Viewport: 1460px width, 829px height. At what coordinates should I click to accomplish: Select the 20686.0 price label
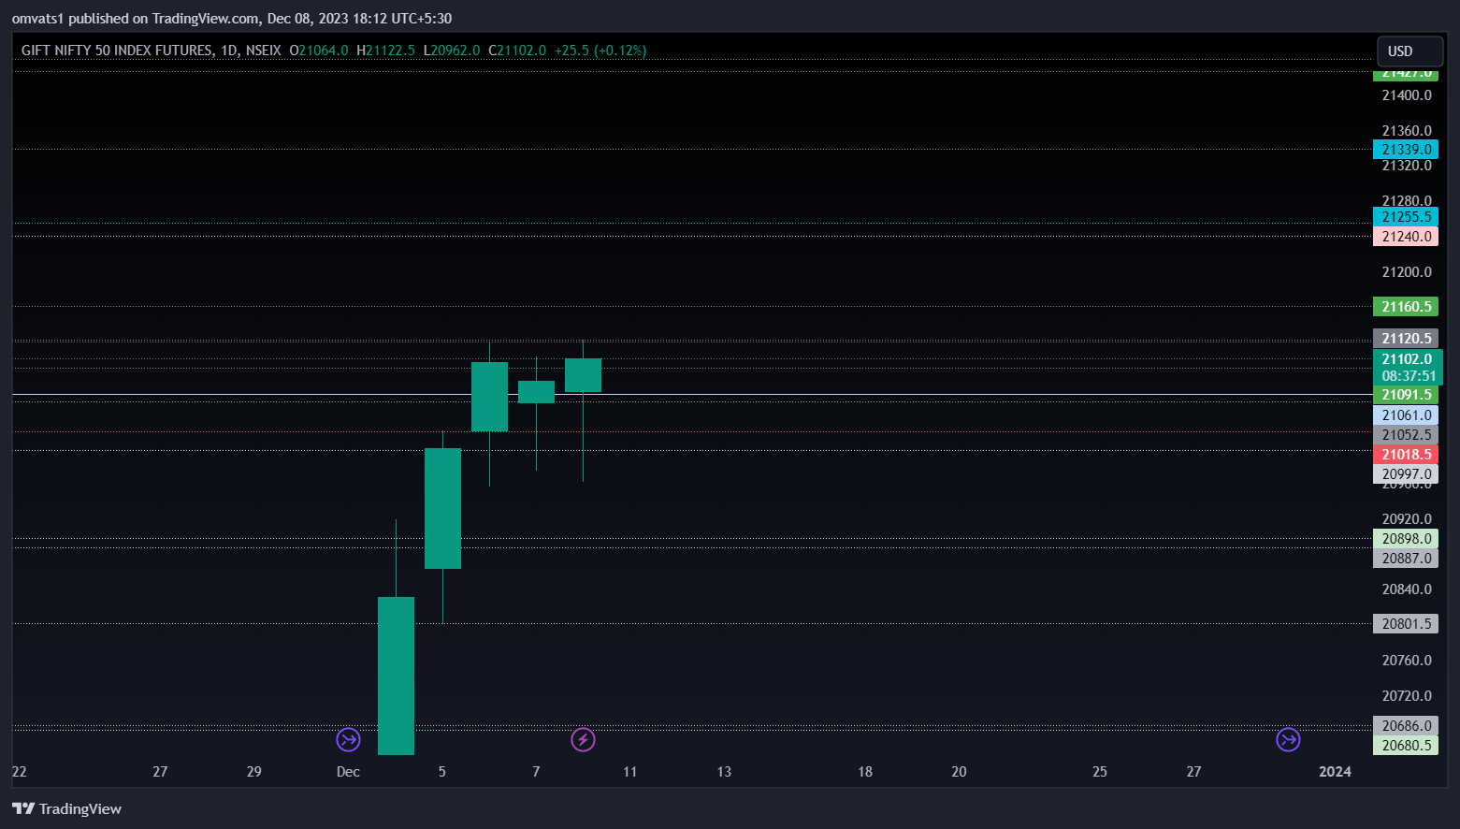1406,726
